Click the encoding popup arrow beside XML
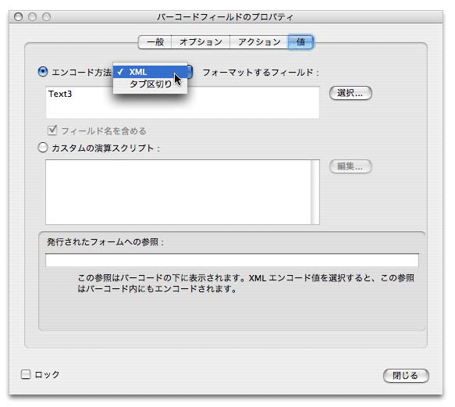Screen dimensions: 455x407 click(190, 72)
